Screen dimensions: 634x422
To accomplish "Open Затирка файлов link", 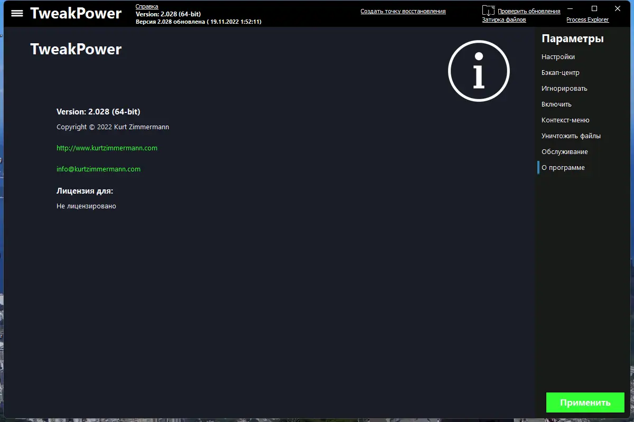I will click(504, 20).
